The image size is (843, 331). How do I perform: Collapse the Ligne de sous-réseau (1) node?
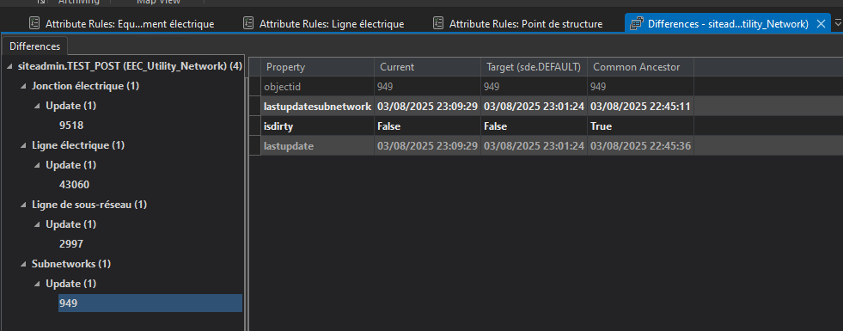coord(23,205)
